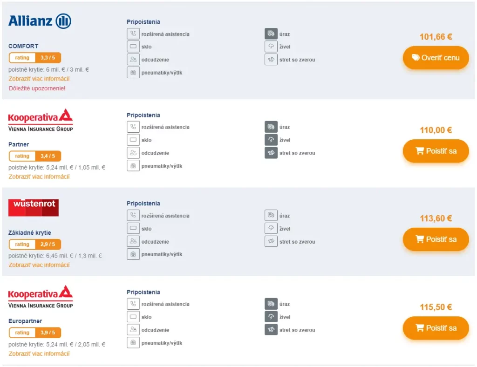Click rozšírená asistencia phone icon in Europartner offer

click(133, 304)
